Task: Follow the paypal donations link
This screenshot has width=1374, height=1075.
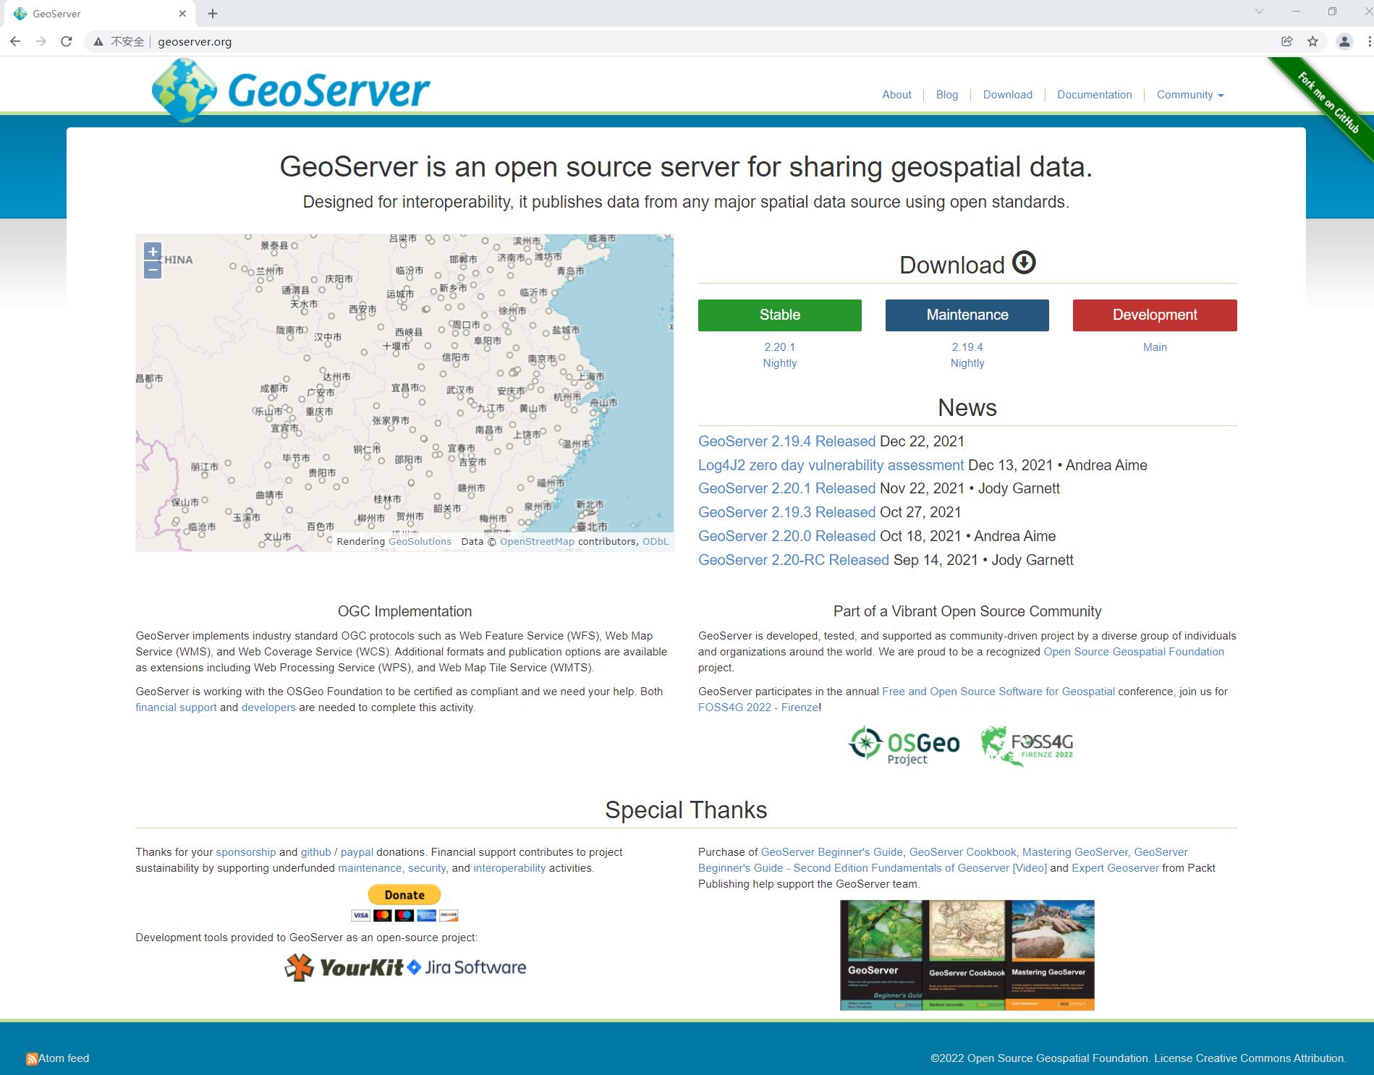Action: pyautogui.click(x=357, y=852)
